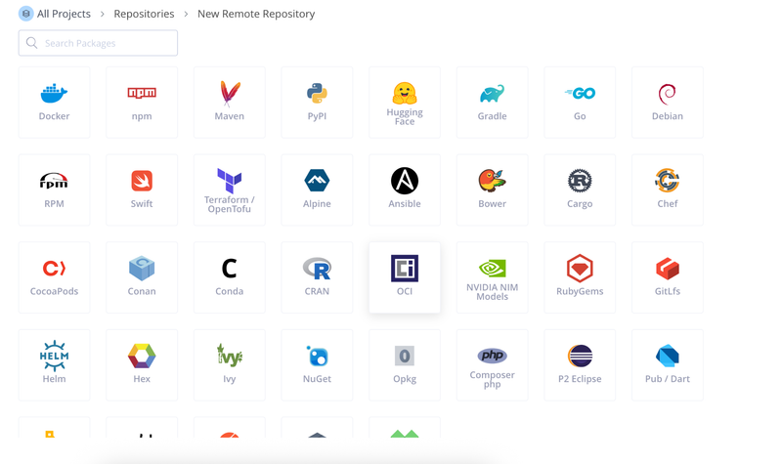Choose NVIDIA NIM Models tile
782x464 pixels.
coord(492,277)
